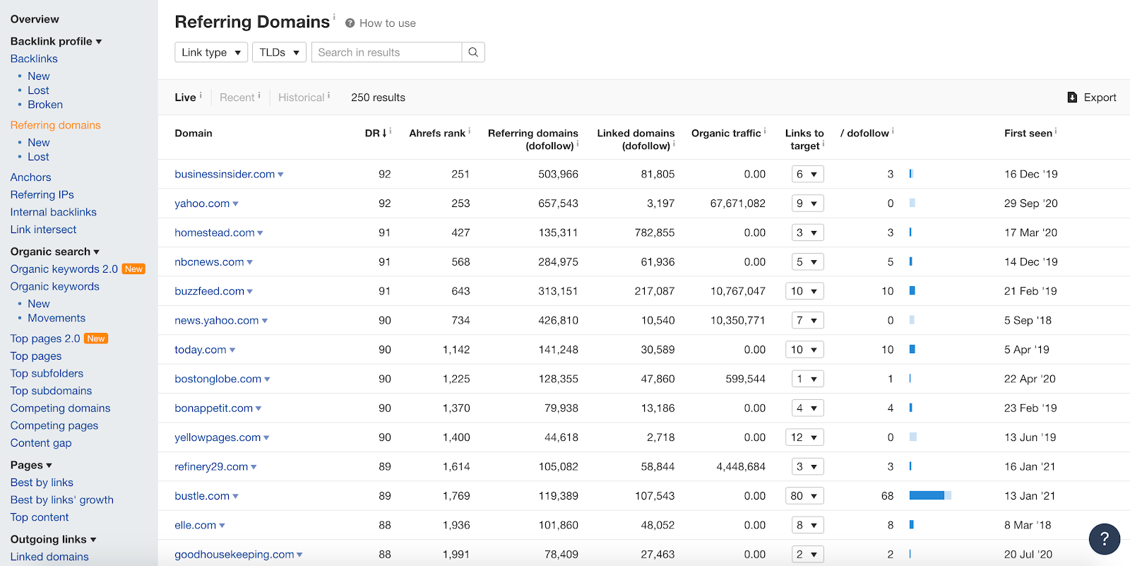
Task: Click today.com dofollow ratio bar
Action: [912, 349]
